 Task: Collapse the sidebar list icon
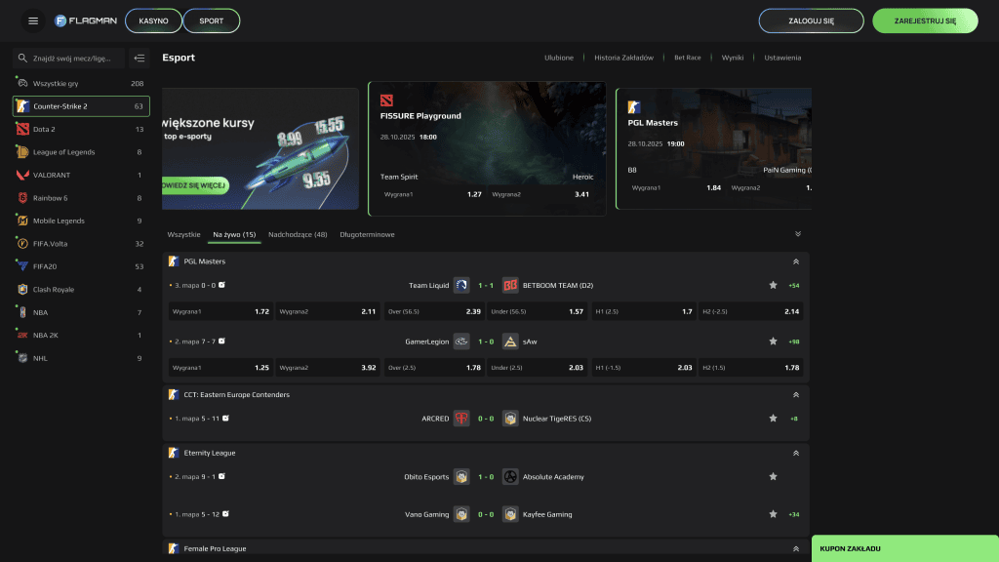(140, 59)
